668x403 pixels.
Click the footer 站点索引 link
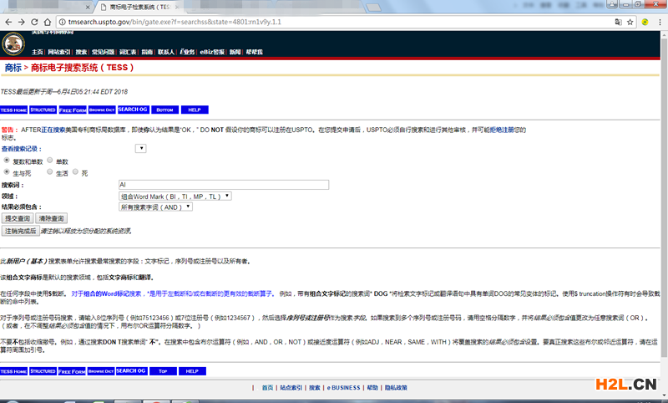pyautogui.click(x=291, y=388)
